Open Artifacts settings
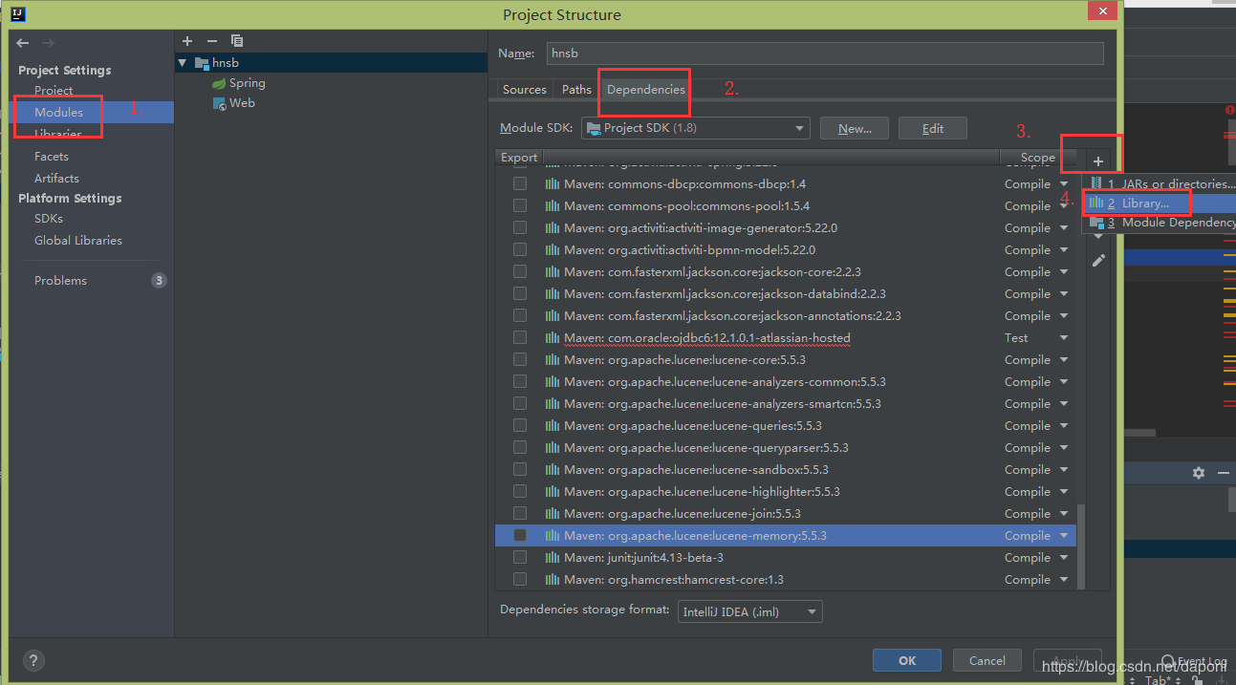Screen dimensions: 1236x685 [x=56, y=178]
